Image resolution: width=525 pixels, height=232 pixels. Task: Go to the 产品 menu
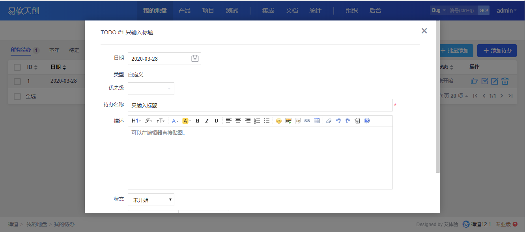(185, 11)
